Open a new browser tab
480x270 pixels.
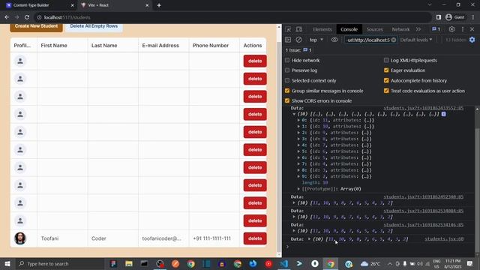coord(159,5)
